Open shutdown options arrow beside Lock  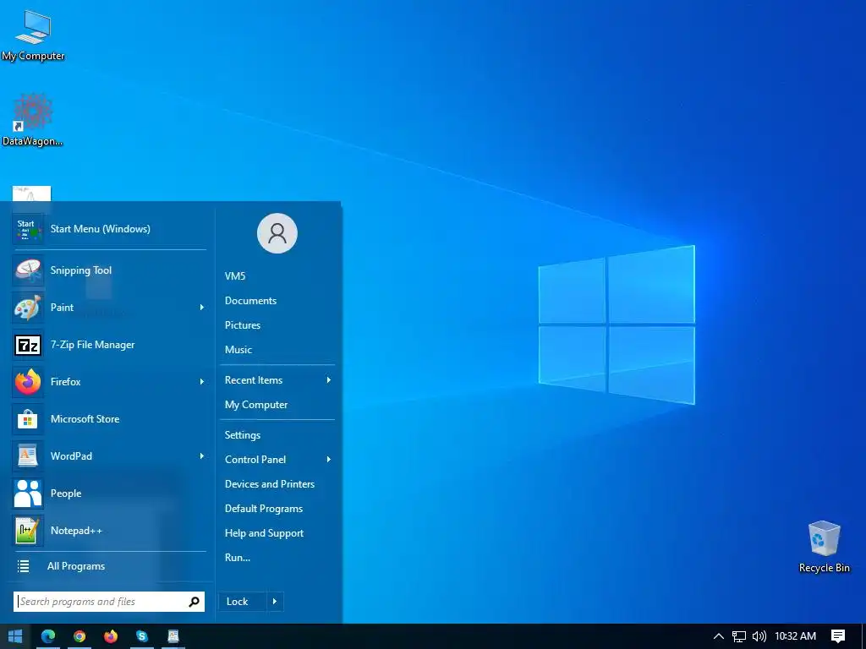275,602
